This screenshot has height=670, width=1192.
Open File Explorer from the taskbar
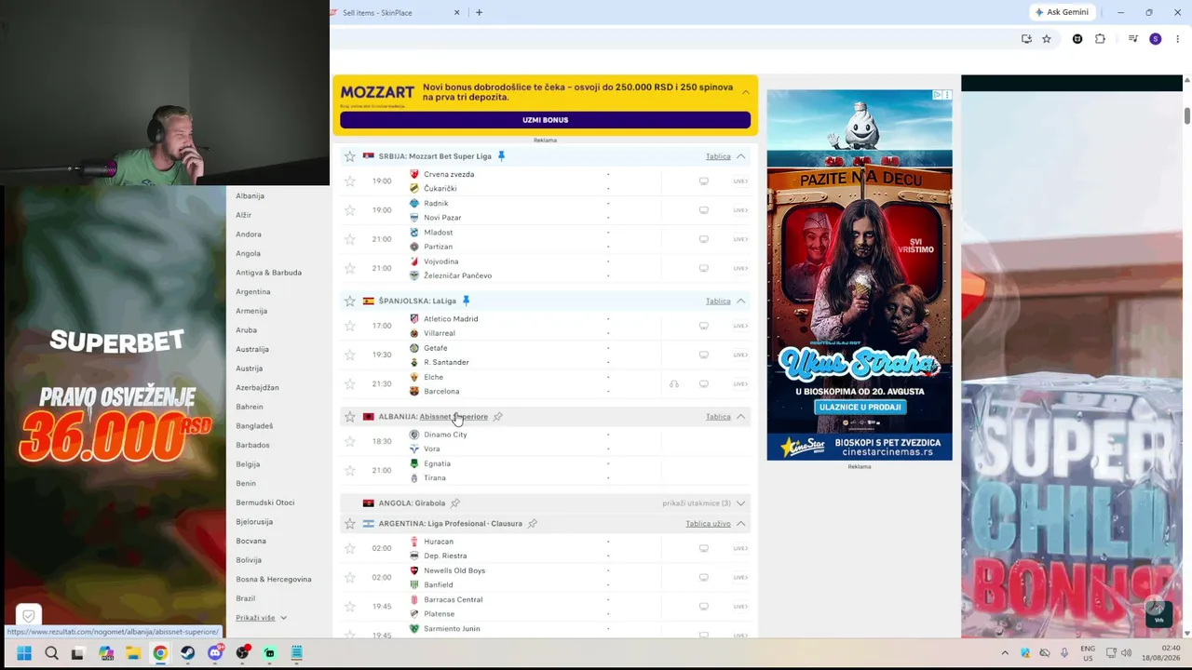tap(133, 653)
